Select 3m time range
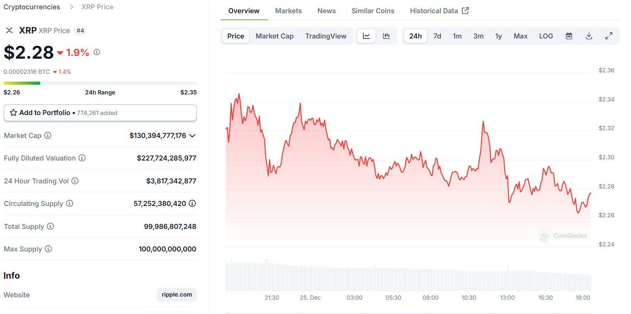 478,36
